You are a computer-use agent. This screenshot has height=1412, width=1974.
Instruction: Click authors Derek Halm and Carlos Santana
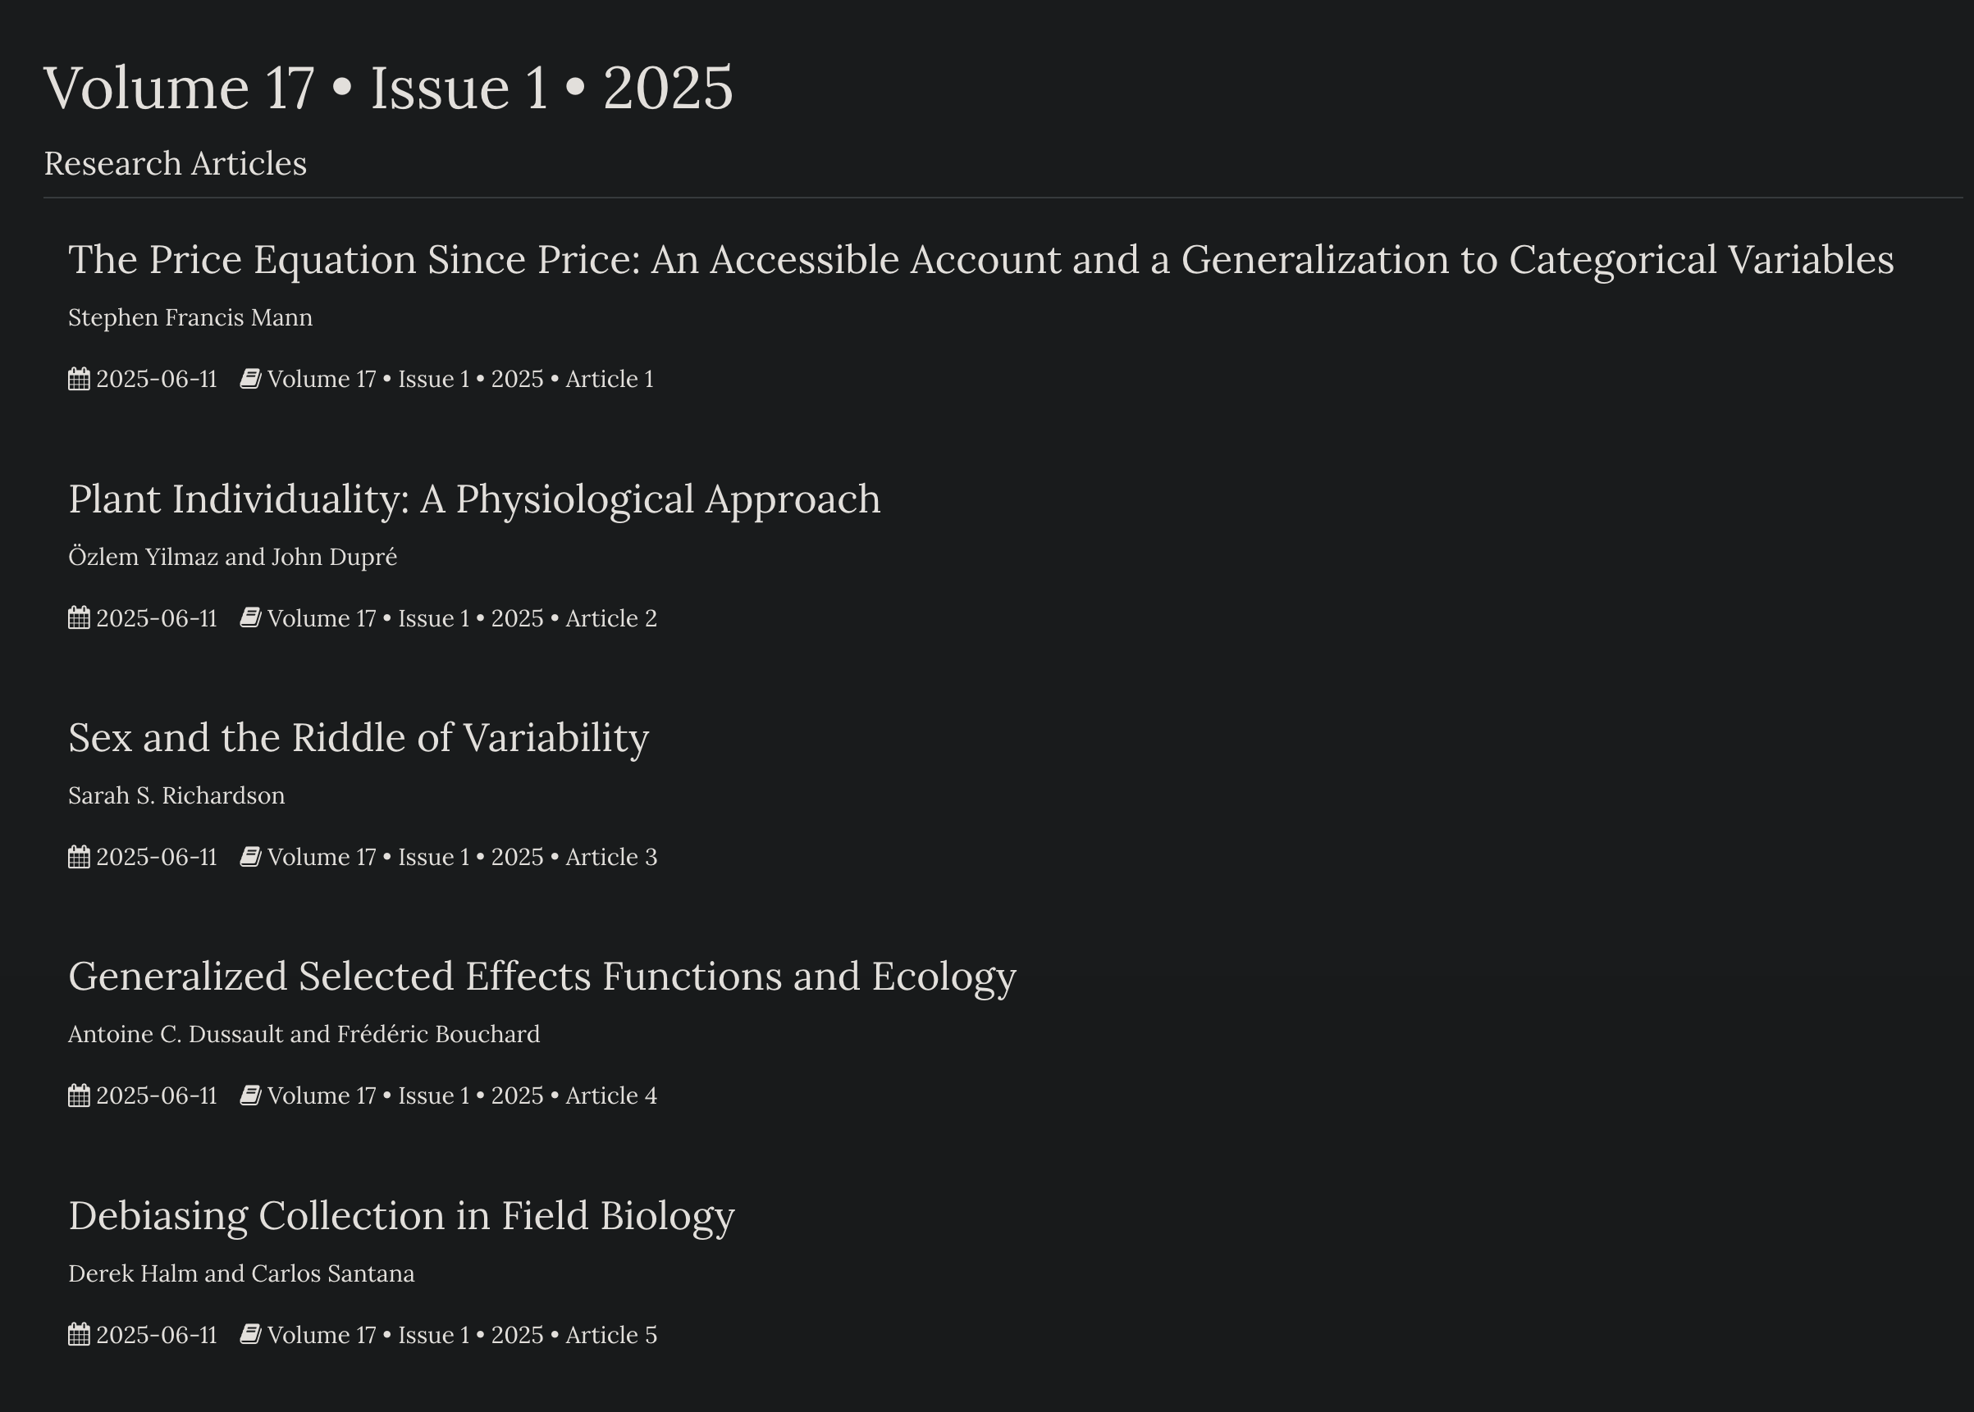click(x=242, y=1273)
